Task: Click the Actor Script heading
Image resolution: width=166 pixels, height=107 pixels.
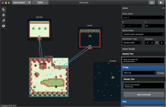Action: coord(129,49)
